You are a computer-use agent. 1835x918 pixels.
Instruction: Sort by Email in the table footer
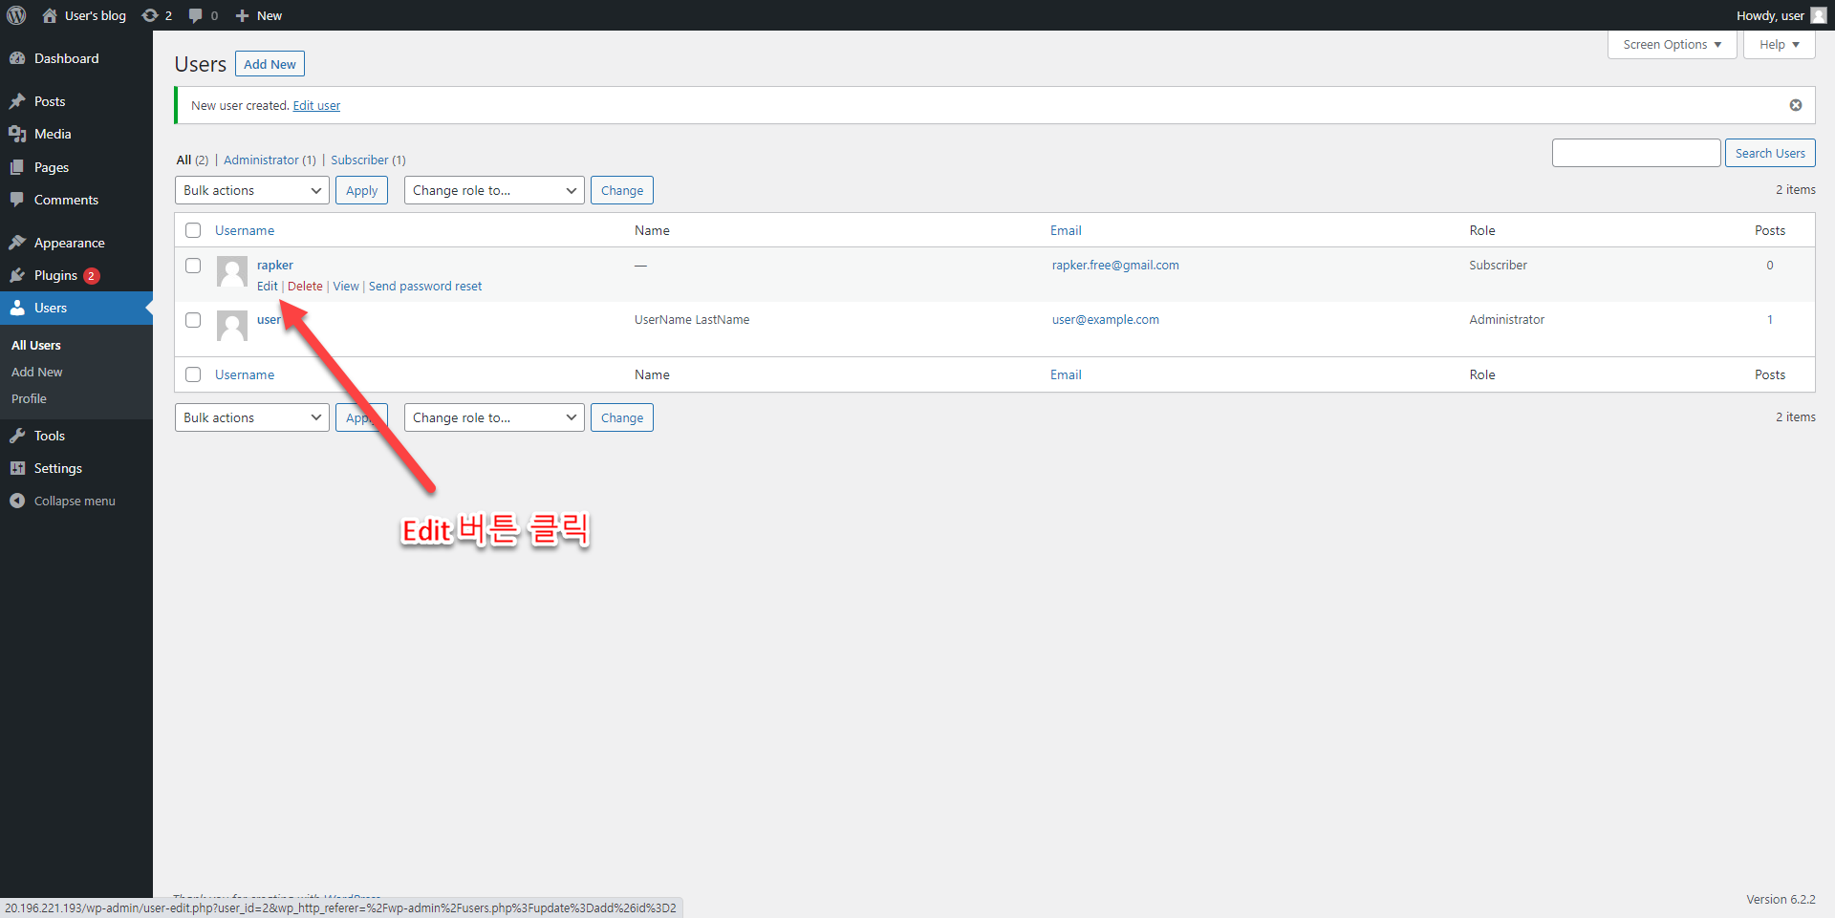point(1066,374)
